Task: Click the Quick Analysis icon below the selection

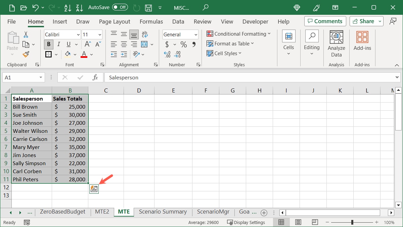Action: pyautogui.click(x=94, y=189)
